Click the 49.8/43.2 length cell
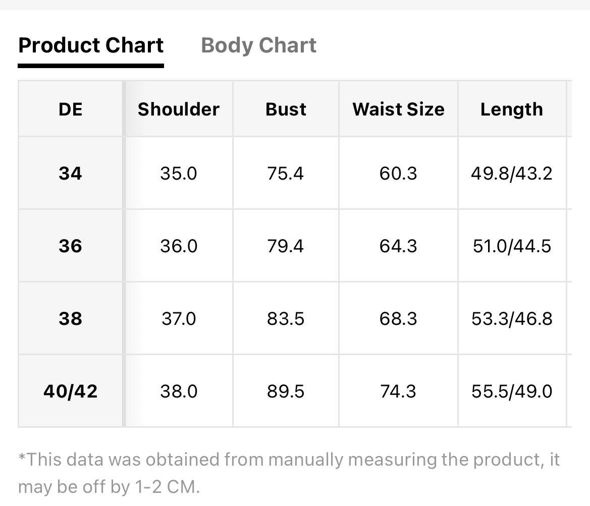The height and width of the screenshot is (506, 590). (x=512, y=174)
